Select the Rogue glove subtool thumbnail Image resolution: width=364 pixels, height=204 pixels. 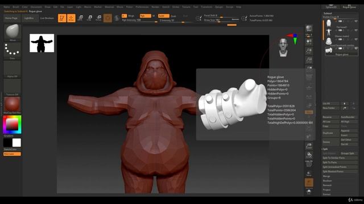329,50
